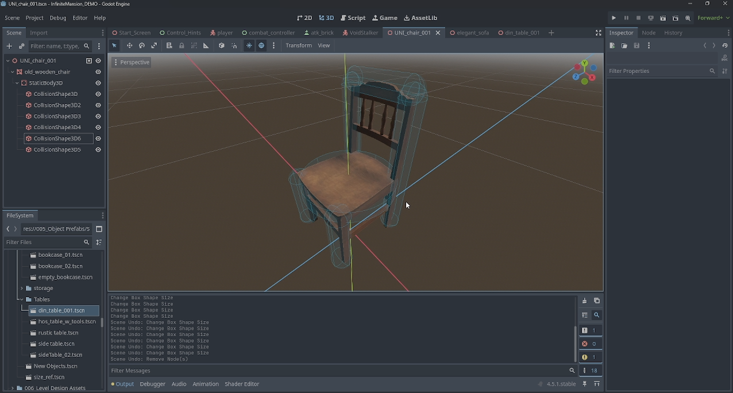
Task: Toggle error messages filter in output
Action: [589, 344]
